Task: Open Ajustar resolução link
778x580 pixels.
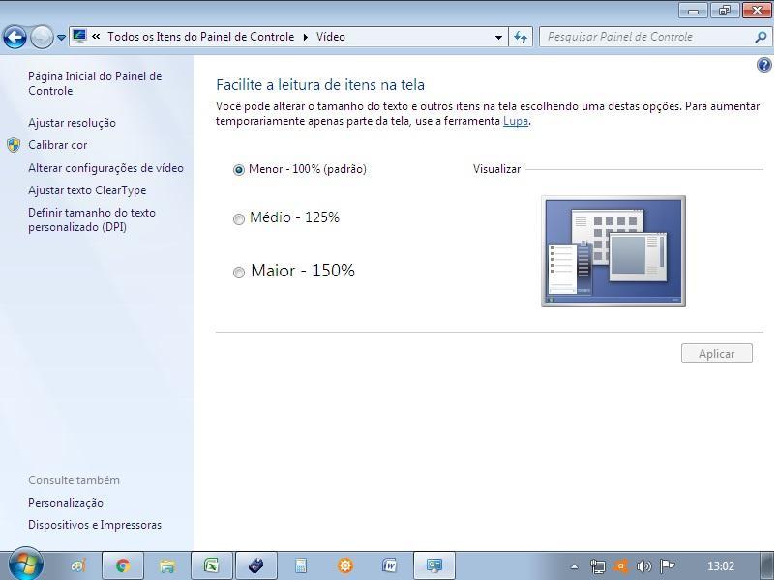Action: click(72, 123)
